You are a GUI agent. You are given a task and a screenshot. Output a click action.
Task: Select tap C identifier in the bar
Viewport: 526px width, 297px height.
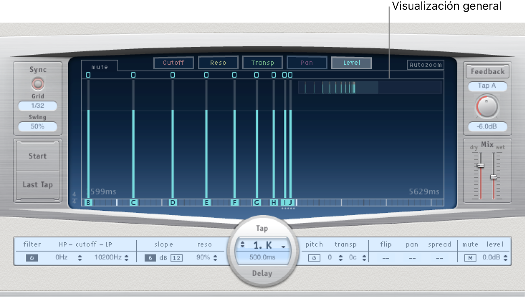point(133,203)
